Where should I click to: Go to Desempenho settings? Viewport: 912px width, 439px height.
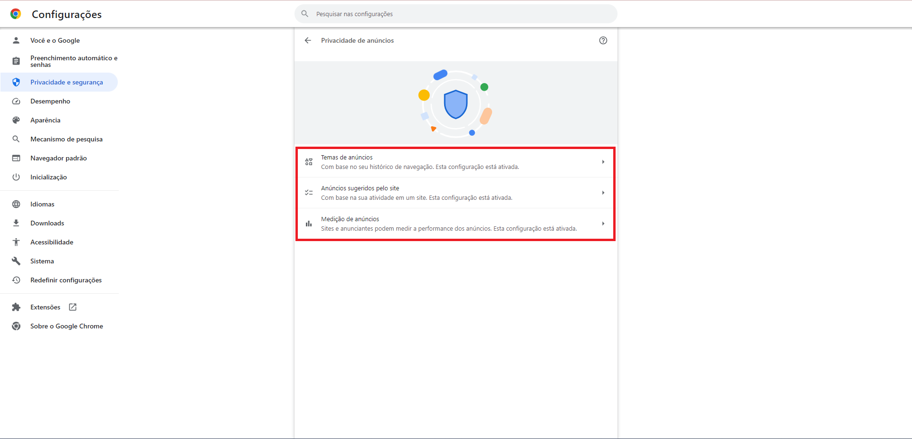[x=50, y=101]
